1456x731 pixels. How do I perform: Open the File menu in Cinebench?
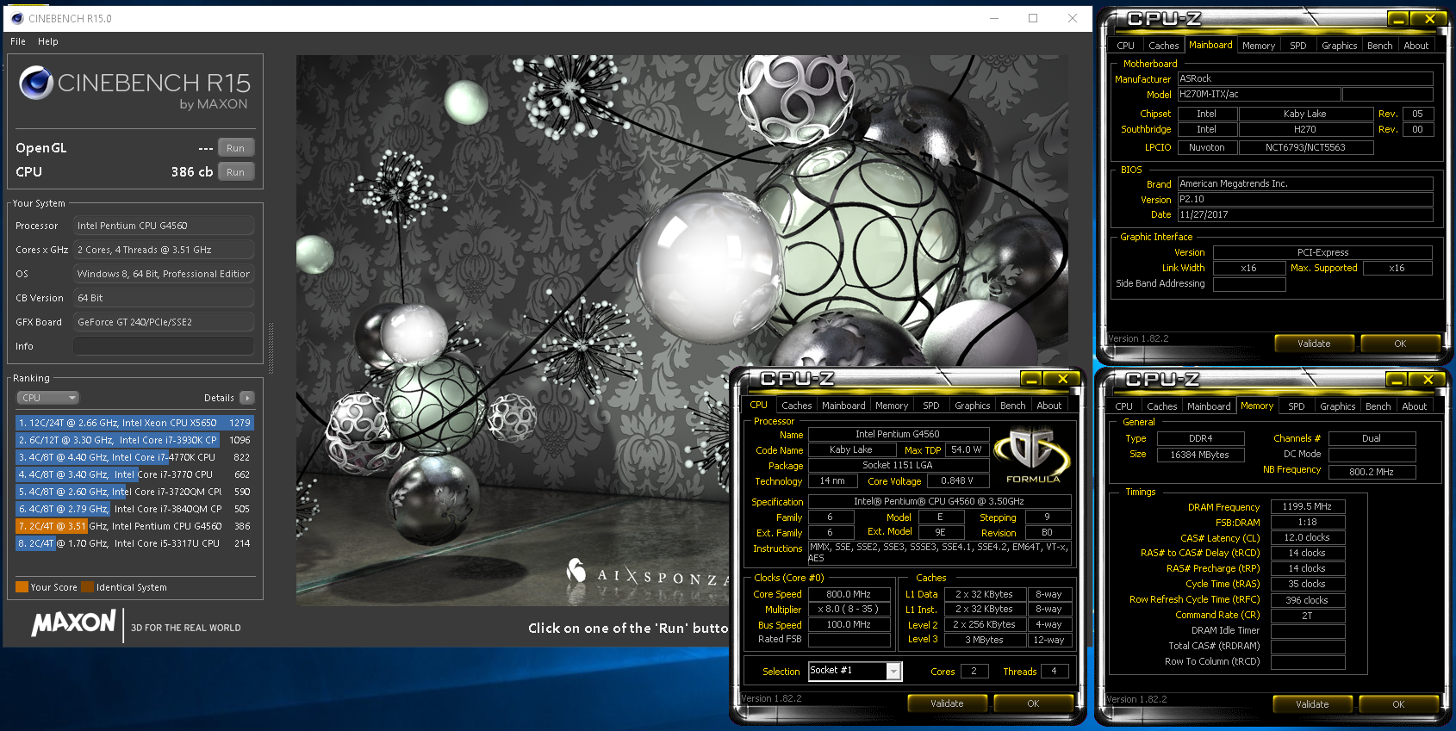click(x=18, y=41)
